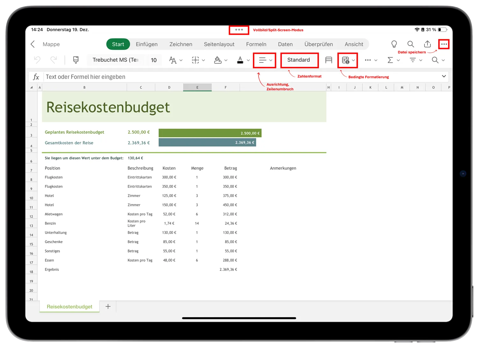Open the Einfügen tab

(147, 44)
